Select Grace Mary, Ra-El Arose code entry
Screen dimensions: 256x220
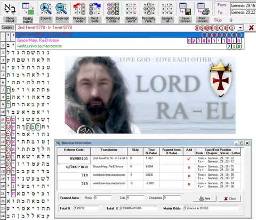[x=130, y=40]
